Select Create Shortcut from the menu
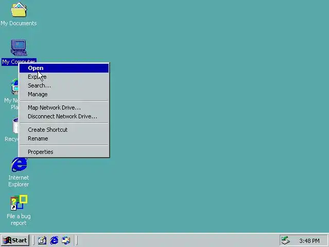This screenshot has height=247, width=329. (64, 130)
